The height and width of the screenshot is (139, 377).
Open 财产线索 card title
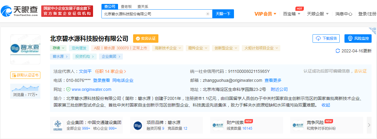pyautogui.click(x=235, y=122)
